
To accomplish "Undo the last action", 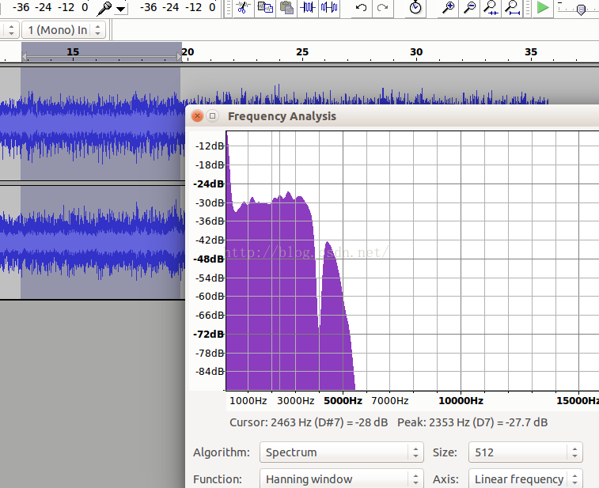I will pyautogui.click(x=361, y=8).
